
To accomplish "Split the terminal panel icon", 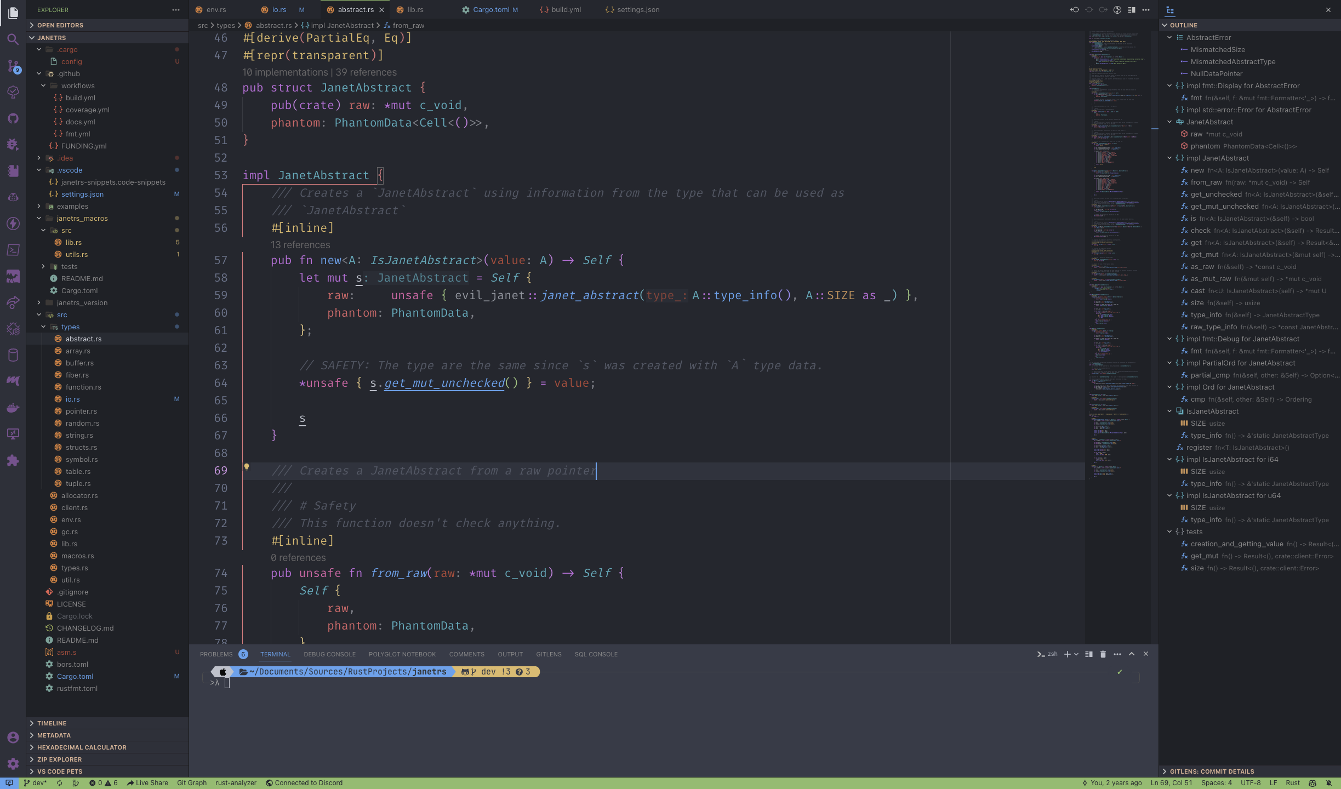I will pyautogui.click(x=1089, y=654).
